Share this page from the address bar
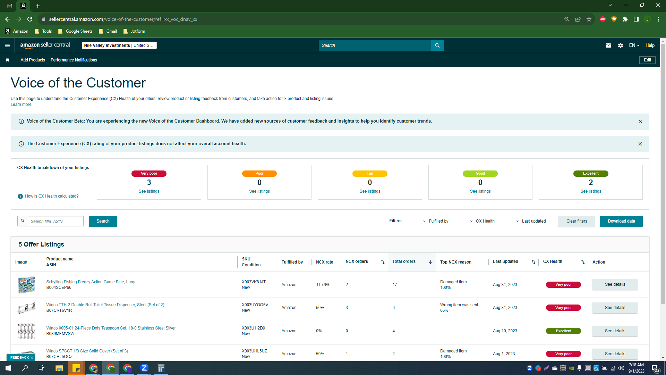The image size is (666, 375). (578, 19)
